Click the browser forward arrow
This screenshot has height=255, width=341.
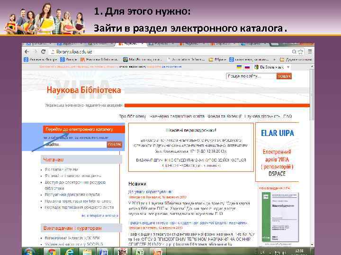[35, 51]
